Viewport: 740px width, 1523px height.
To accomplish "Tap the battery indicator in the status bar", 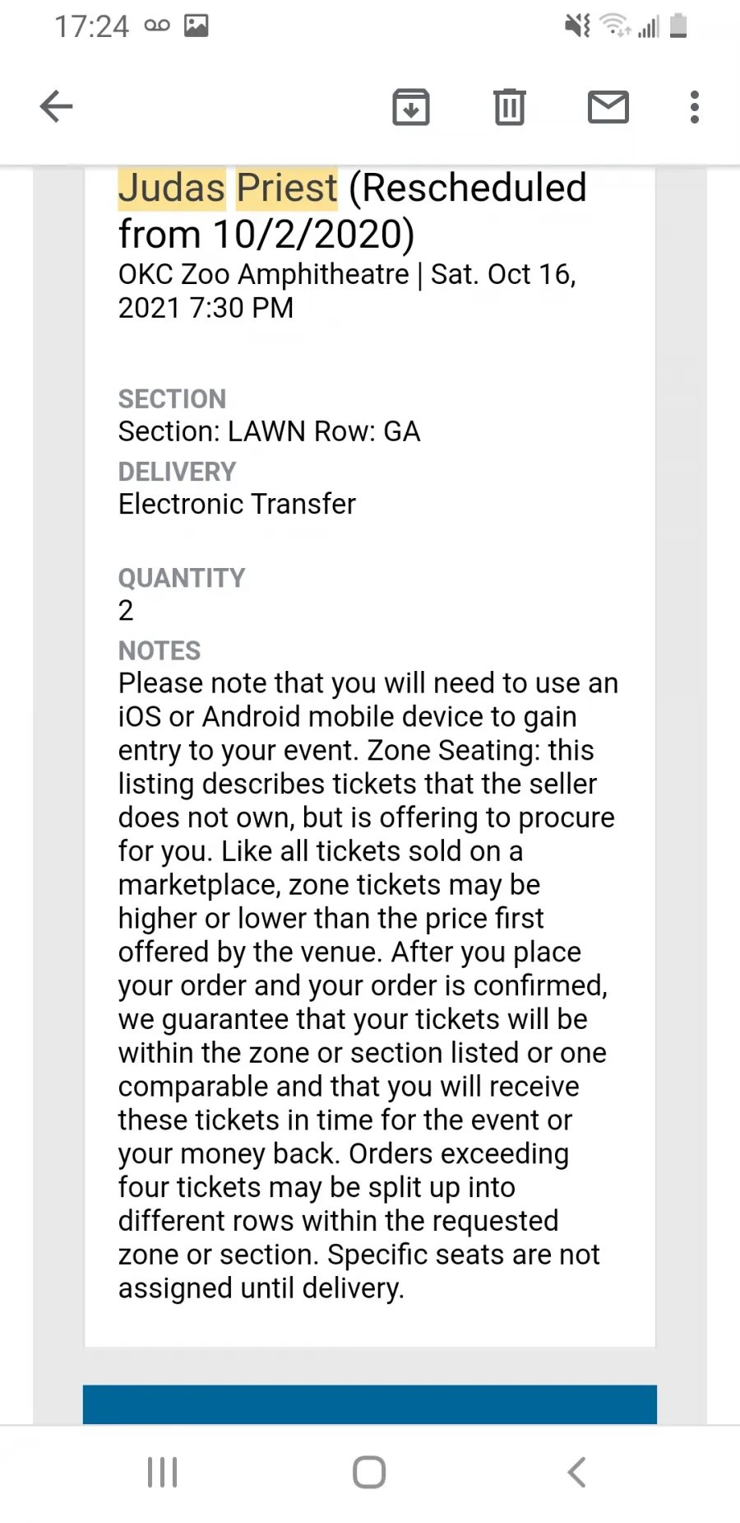I will [x=678, y=26].
